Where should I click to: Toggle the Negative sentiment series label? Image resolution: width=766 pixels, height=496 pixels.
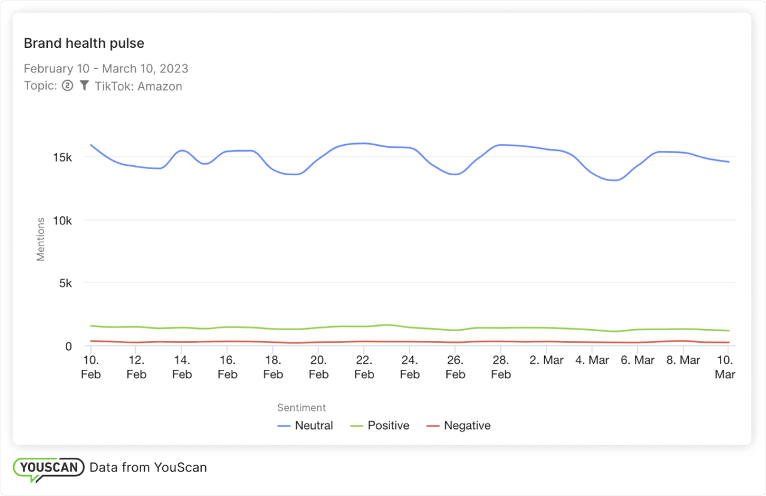tap(467, 426)
